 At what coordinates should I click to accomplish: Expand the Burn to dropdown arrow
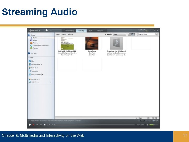[37, 68]
